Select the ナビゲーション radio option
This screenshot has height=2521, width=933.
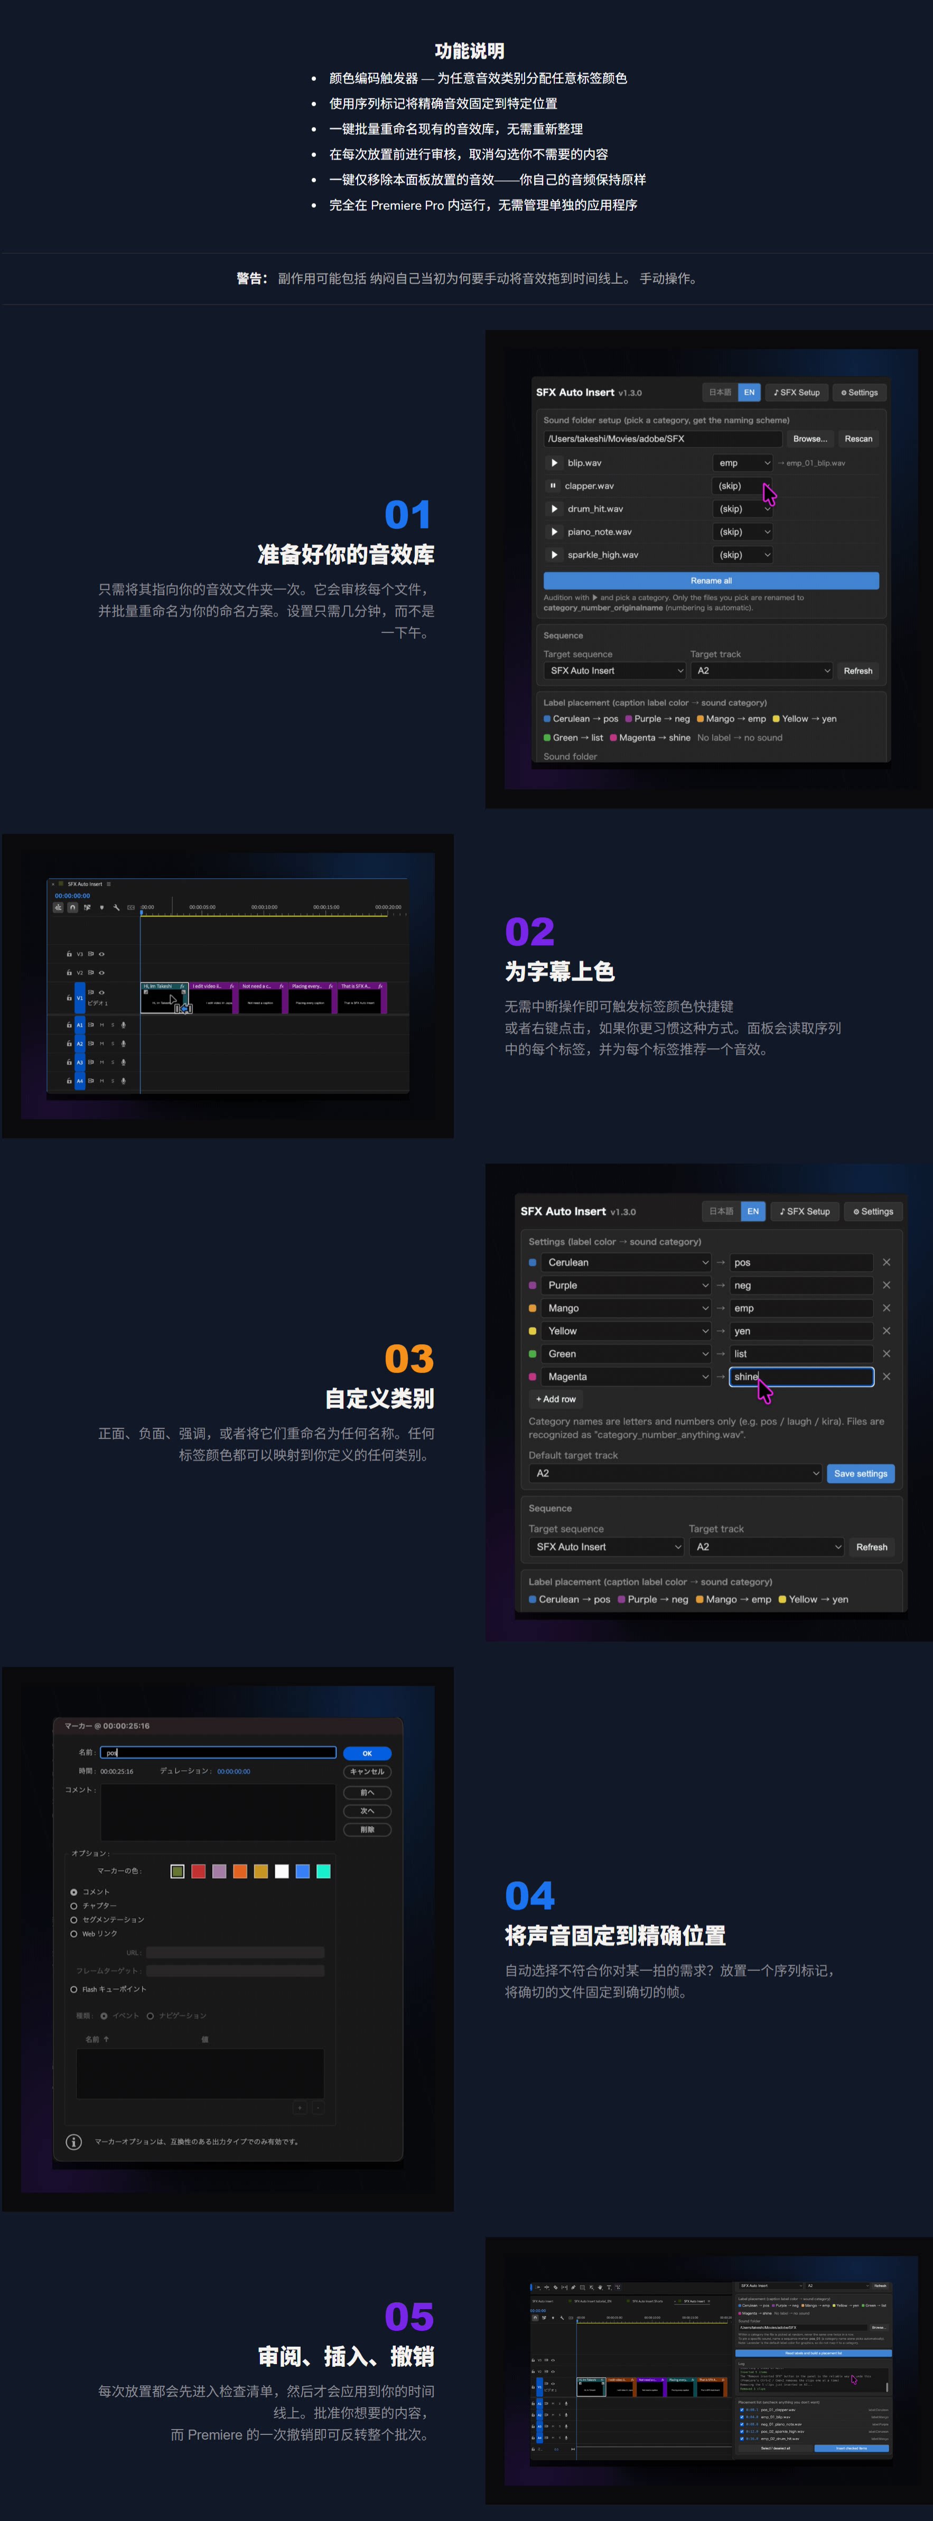[x=150, y=2015]
